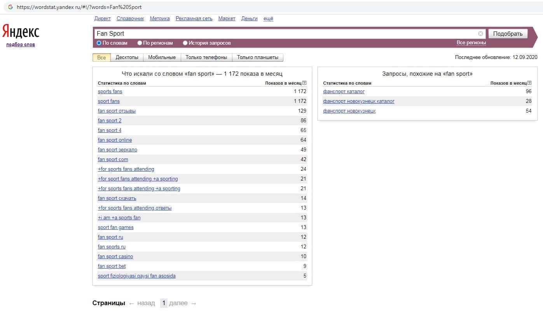Choose the "История запросов" radio option
Screen dimensions: 543x316
185,43
